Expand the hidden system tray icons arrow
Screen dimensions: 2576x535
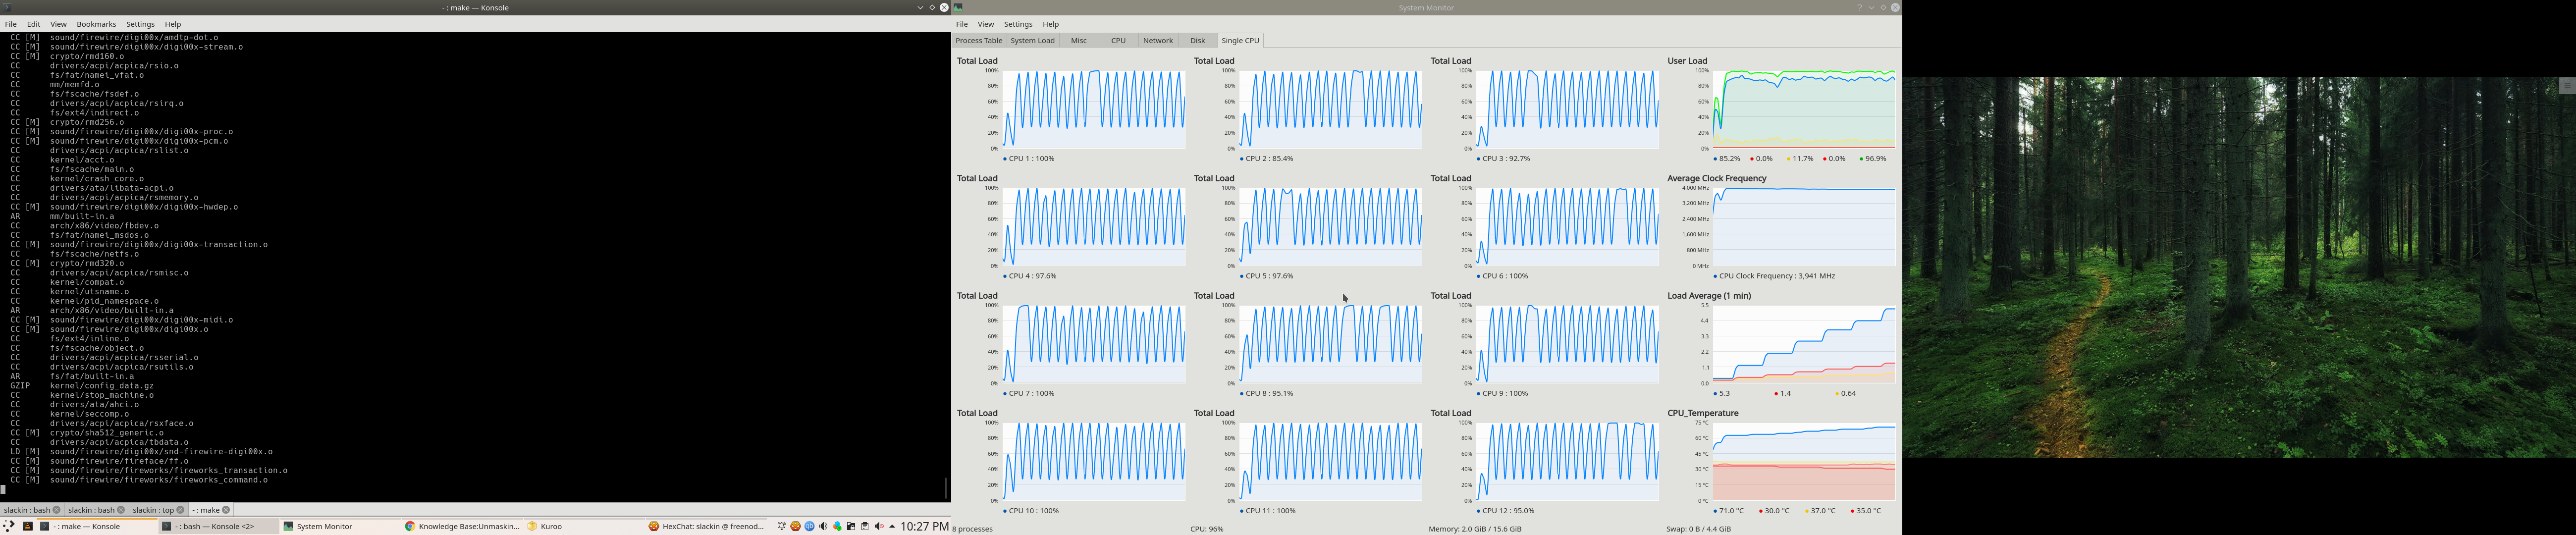[892, 527]
